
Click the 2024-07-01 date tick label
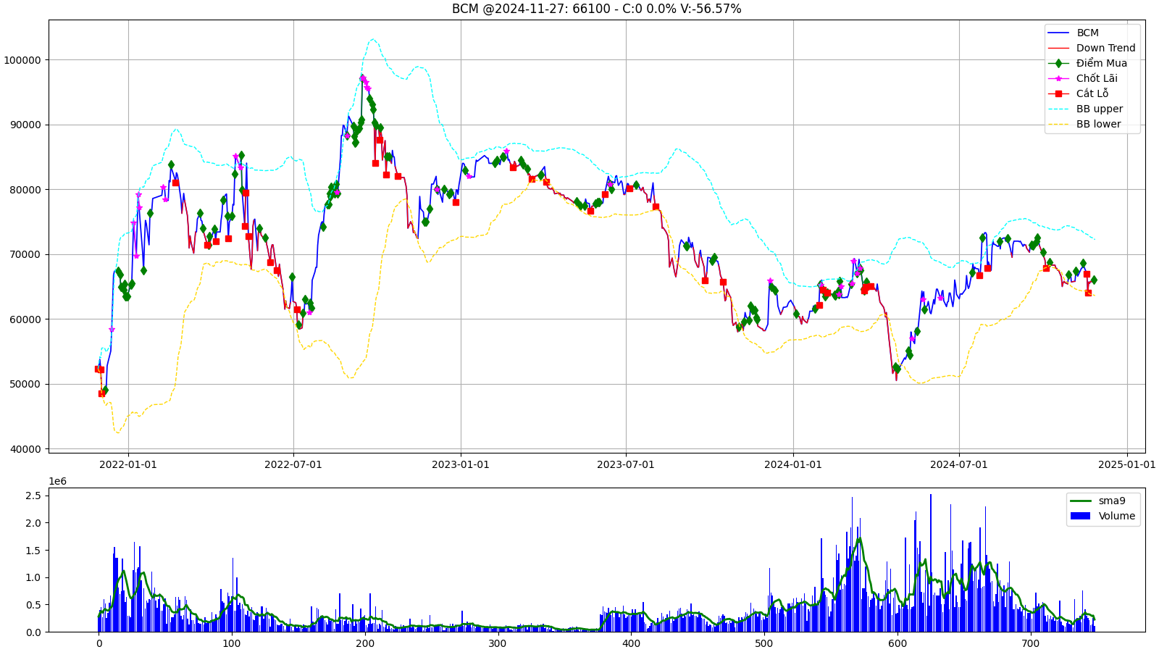(x=959, y=464)
